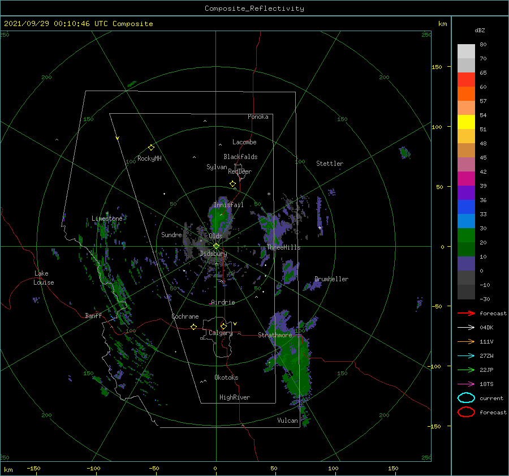Click the dBZ legend heading
509x476 pixels.
click(x=480, y=30)
